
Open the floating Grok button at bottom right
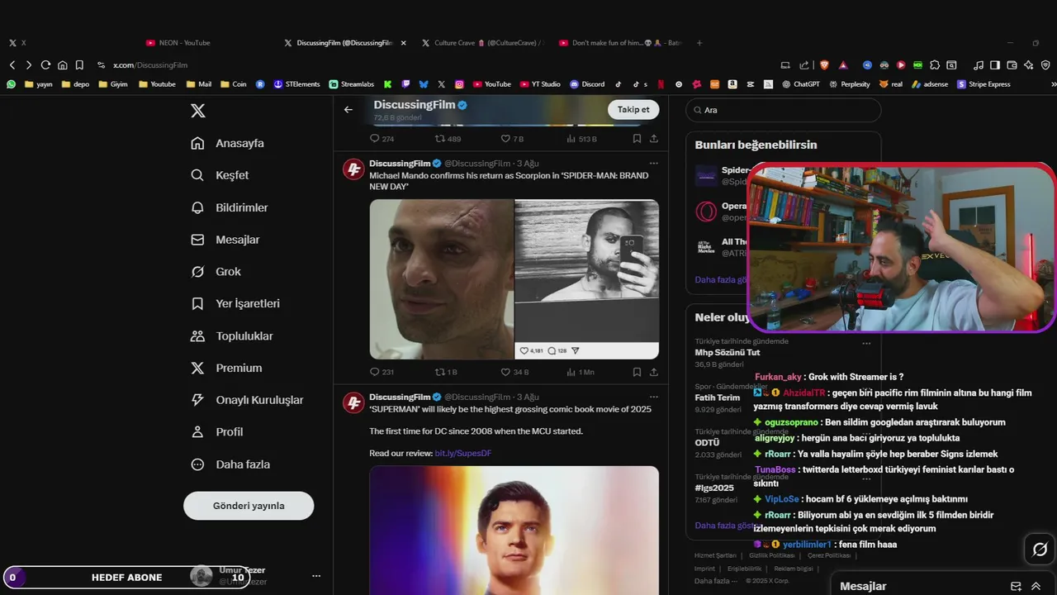[x=1040, y=550]
